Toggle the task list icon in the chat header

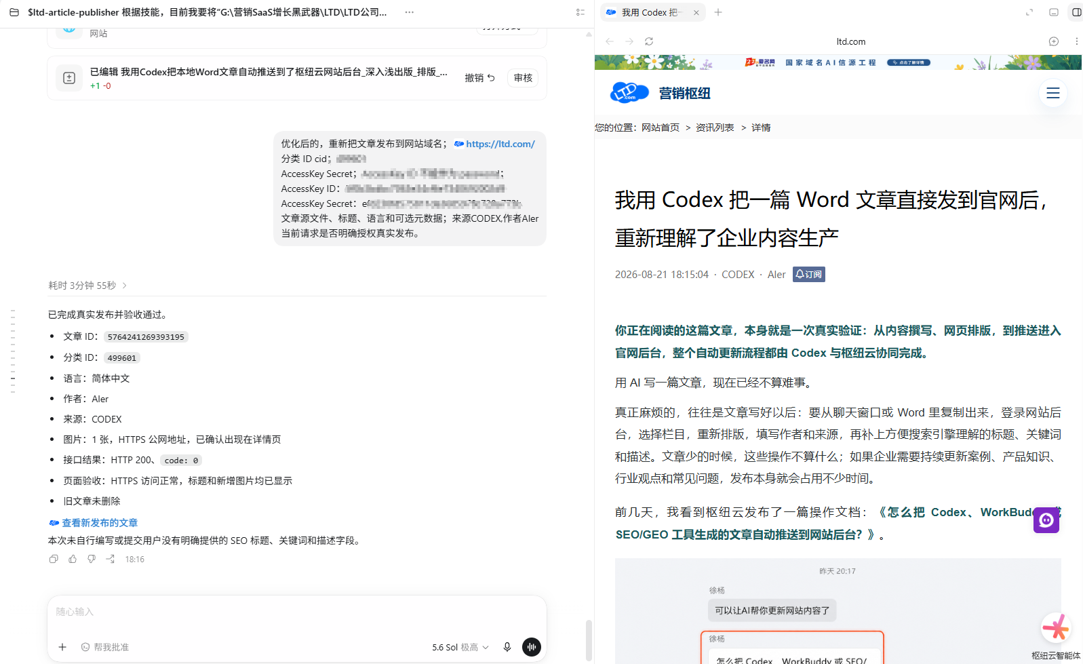[x=580, y=12]
